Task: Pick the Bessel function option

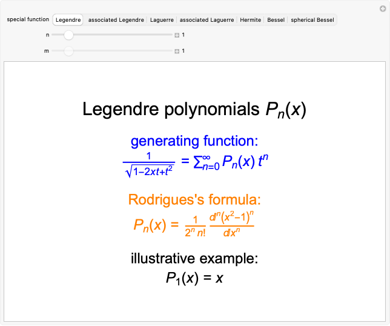Action: click(x=276, y=20)
